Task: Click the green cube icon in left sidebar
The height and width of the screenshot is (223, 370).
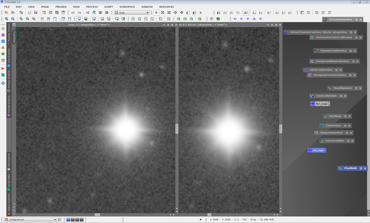Action: click(x=3, y=54)
